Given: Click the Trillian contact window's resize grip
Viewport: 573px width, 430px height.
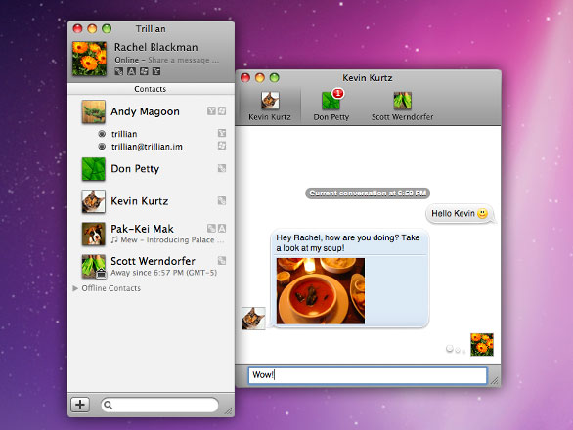Looking at the screenshot, I should 229,411.
